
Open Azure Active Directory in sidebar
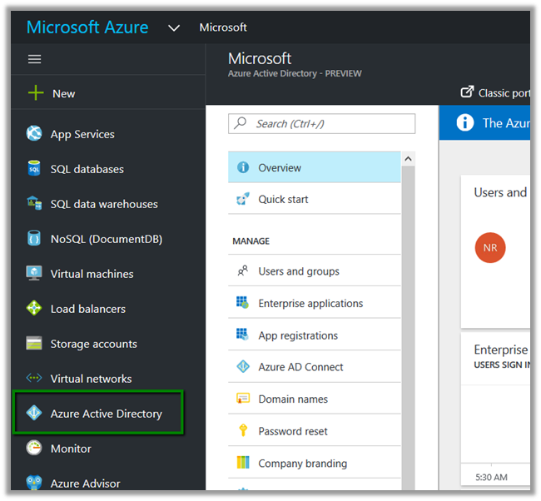[x=106, y=414]
